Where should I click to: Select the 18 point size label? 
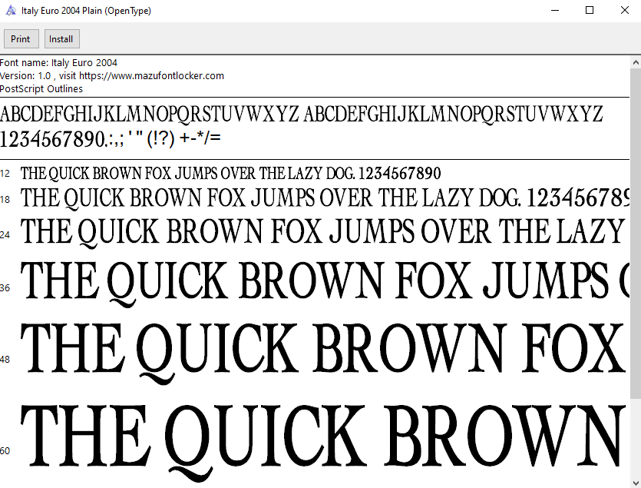pos(5,199)
